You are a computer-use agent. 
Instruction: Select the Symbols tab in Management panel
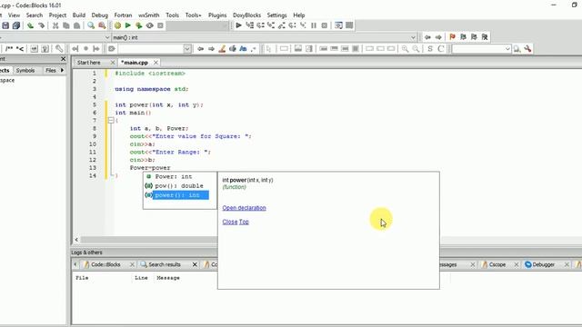tap(25, 70)
